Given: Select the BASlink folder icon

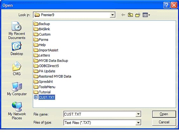Looking at the screenshot, I should pyautogui.click(x=36, y=29).
